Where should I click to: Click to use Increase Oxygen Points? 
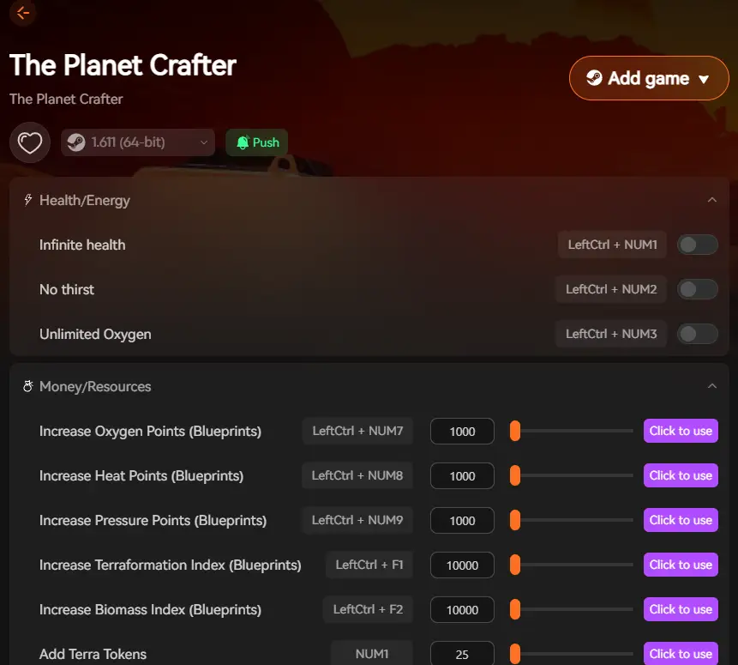(681, 431)
